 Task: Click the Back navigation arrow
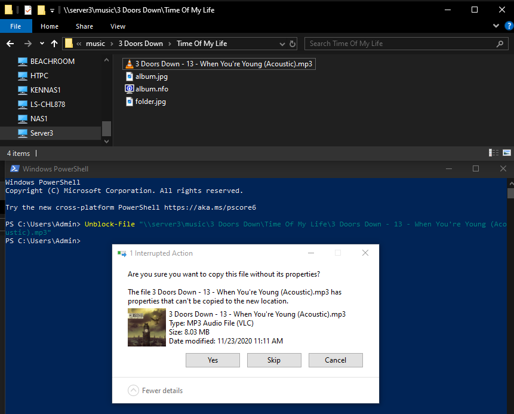point(10,44)
